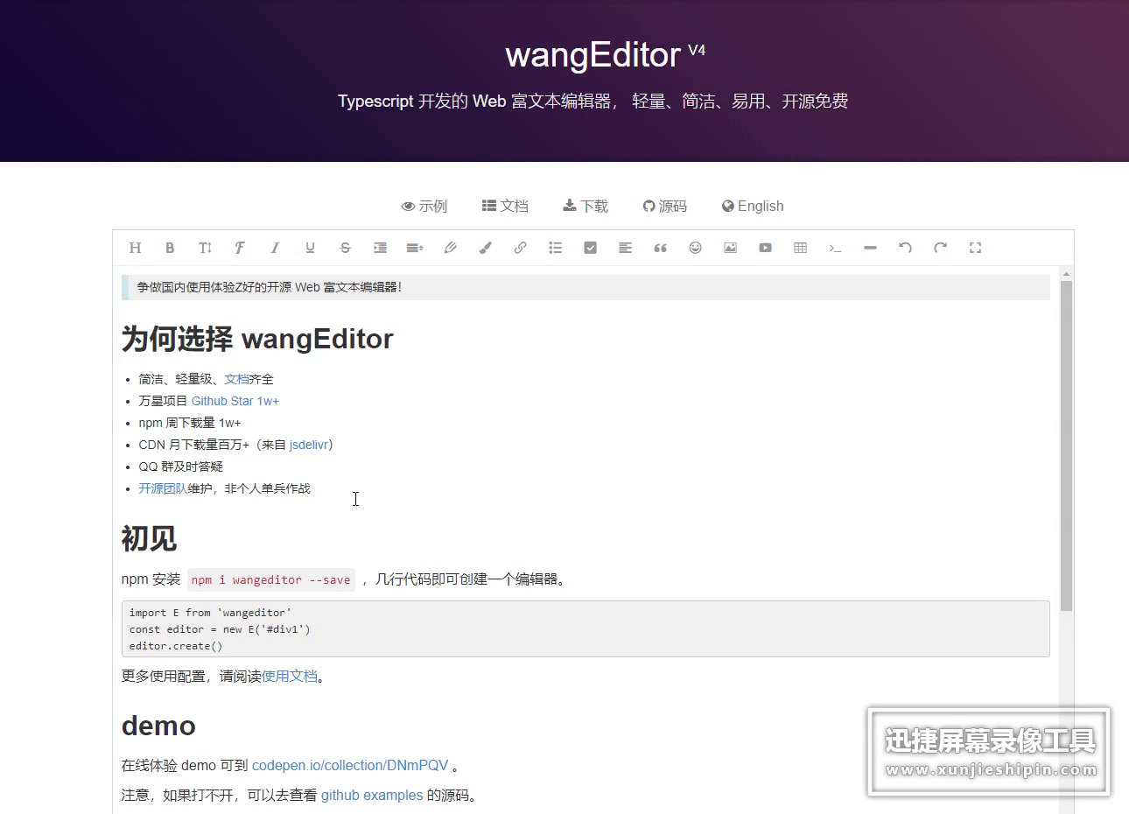Open the github examples link

point(372,796)
